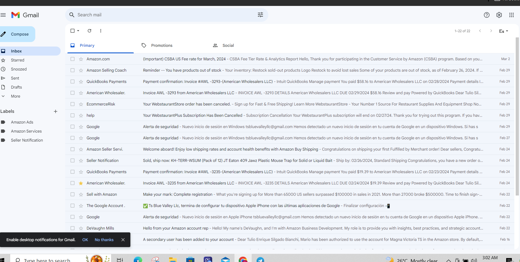Check The Google Account email checkbox
The image size is (520, 262).
[x=73, y=206]
